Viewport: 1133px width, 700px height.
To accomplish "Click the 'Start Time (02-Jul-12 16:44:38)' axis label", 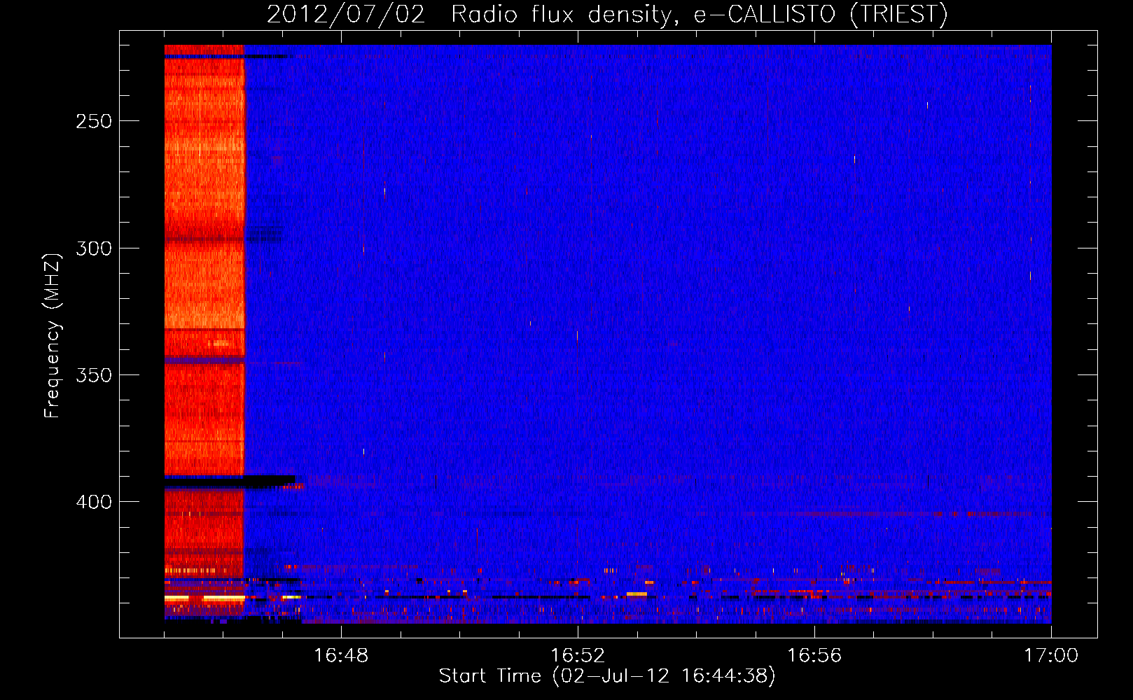I will pyautogui.click(x=607, y=676).
